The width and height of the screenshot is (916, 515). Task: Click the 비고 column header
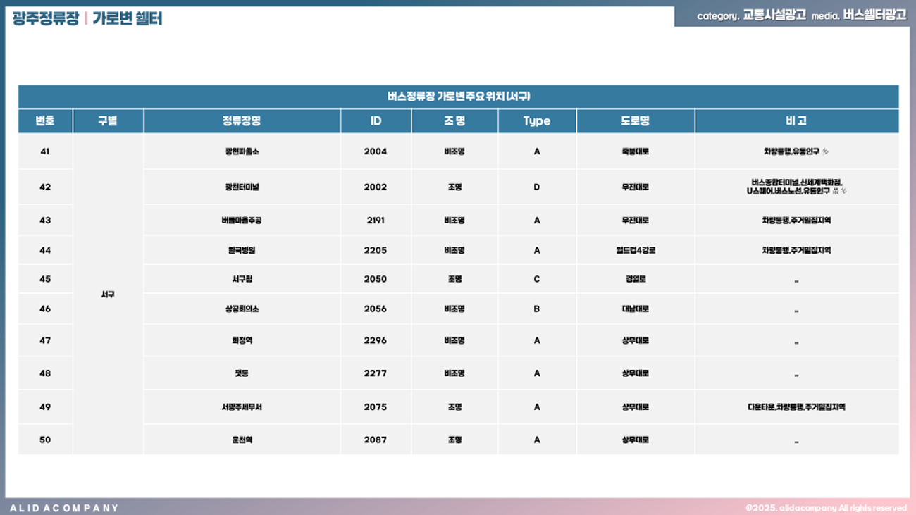pos(796,121)
